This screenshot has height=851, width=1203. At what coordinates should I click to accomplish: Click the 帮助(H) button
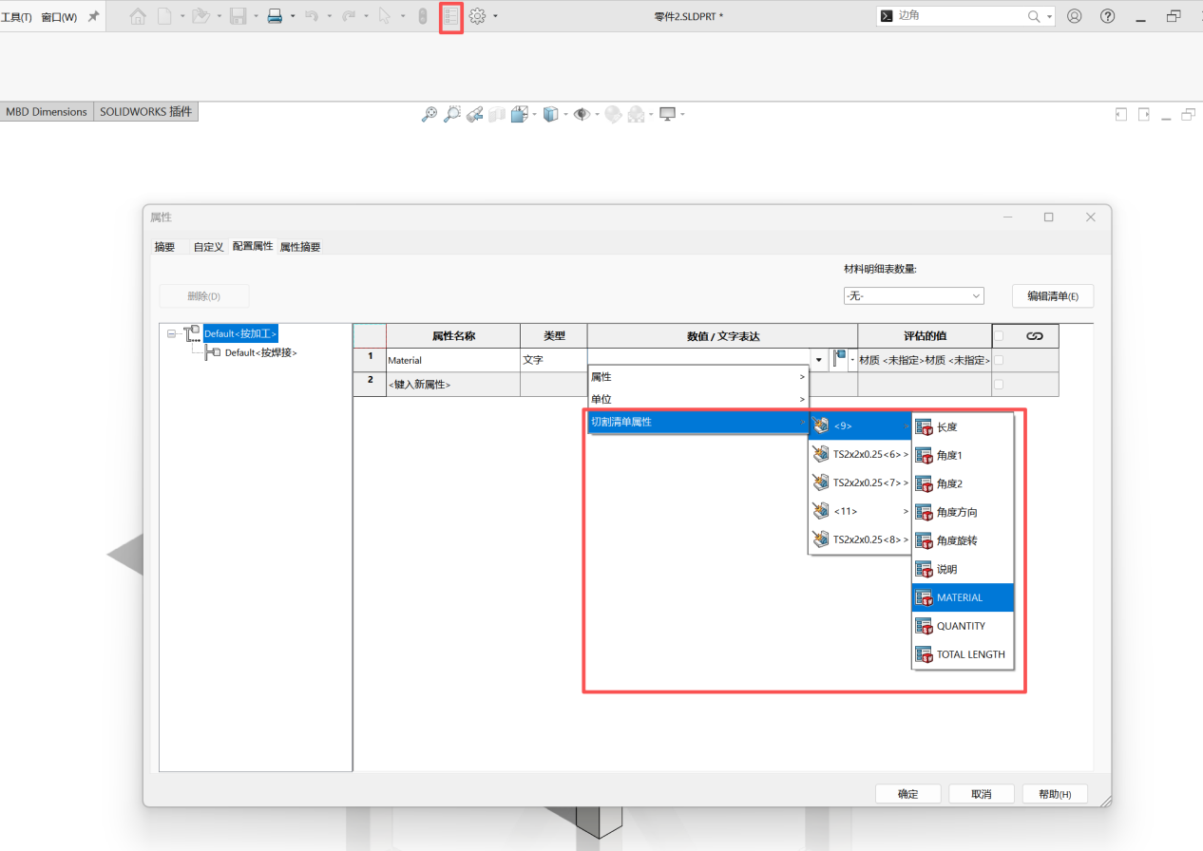(1055, 794)
